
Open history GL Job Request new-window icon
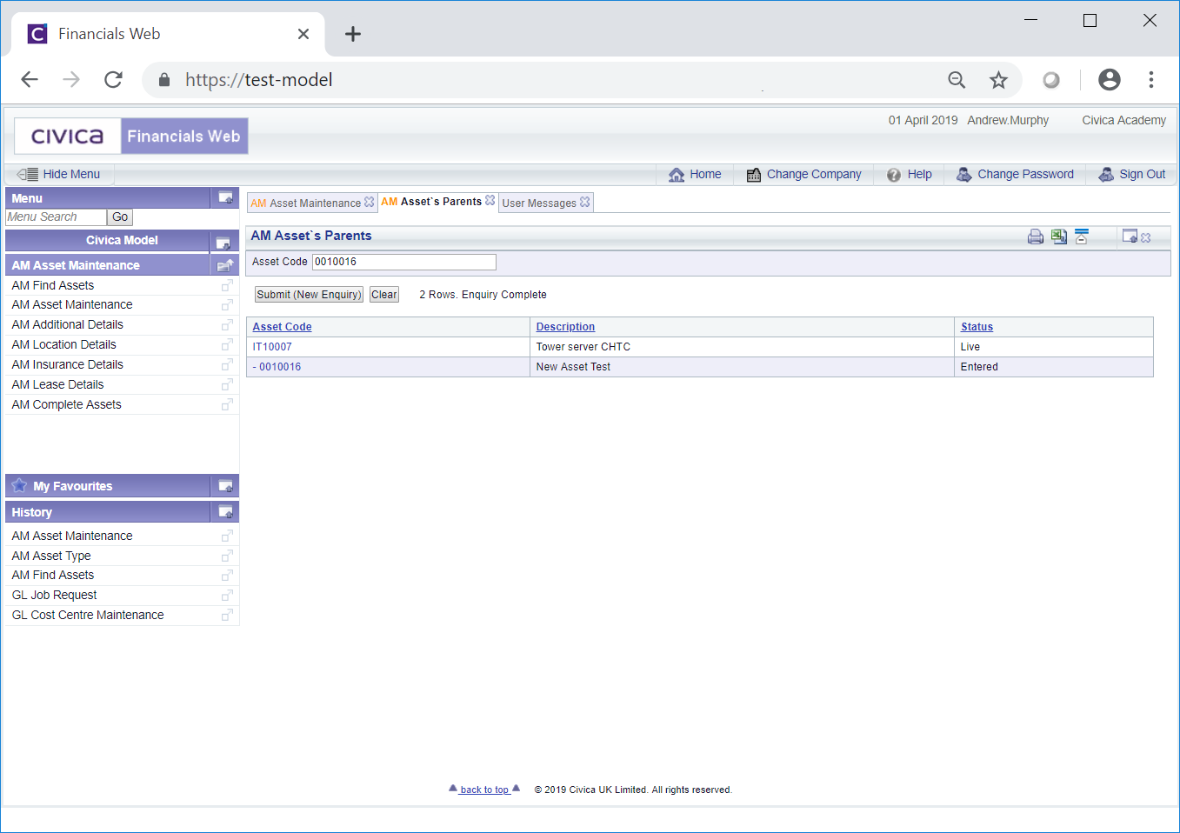(227, 596)
